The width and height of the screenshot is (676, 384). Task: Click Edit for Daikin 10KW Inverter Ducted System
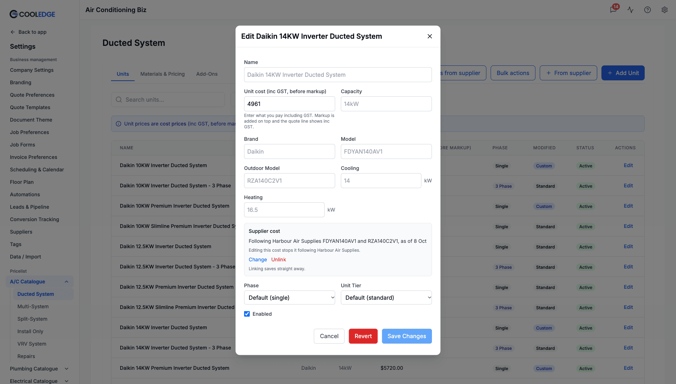628,165
